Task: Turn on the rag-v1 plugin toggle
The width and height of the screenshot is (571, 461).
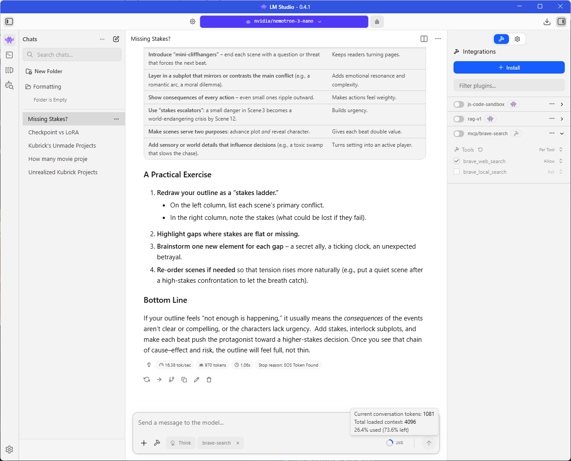Action: pos(459,119)
